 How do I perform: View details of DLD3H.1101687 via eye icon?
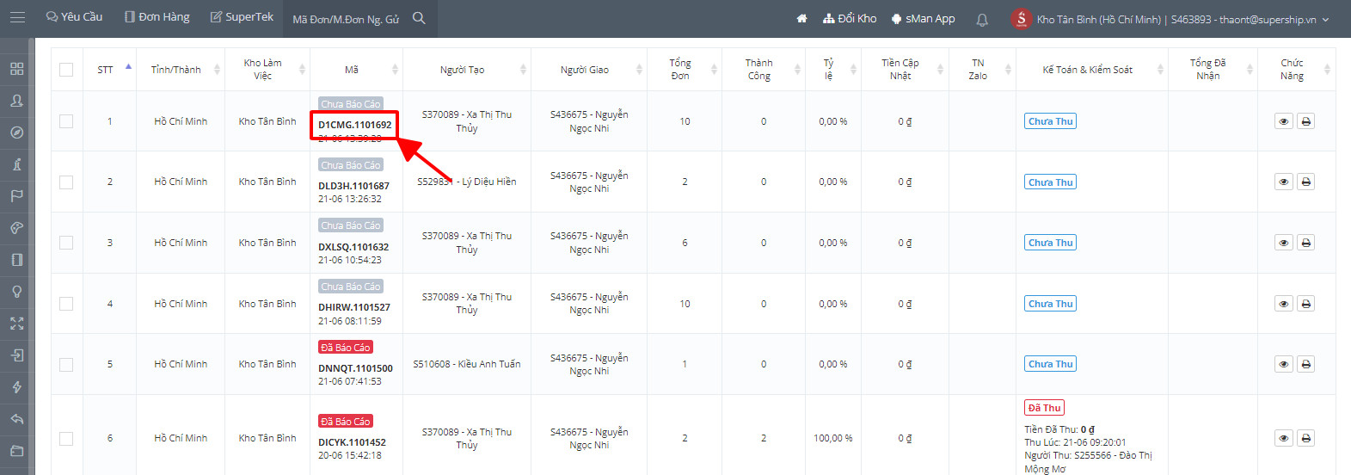click(x=1283, y=182)
